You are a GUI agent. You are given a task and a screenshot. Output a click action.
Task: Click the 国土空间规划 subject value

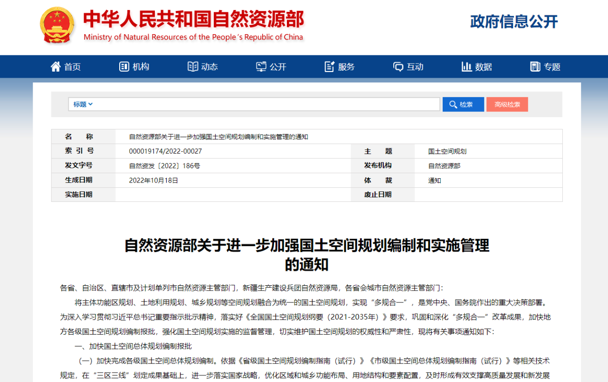[447, 152]
